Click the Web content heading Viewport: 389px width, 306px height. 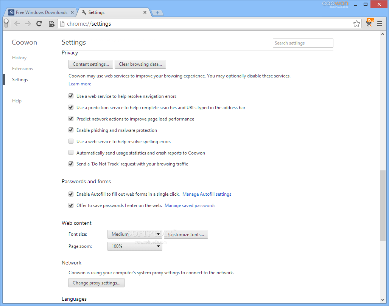(x=77, y=223)
